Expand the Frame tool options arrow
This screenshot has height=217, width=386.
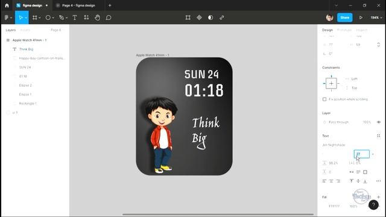(39, 17)
